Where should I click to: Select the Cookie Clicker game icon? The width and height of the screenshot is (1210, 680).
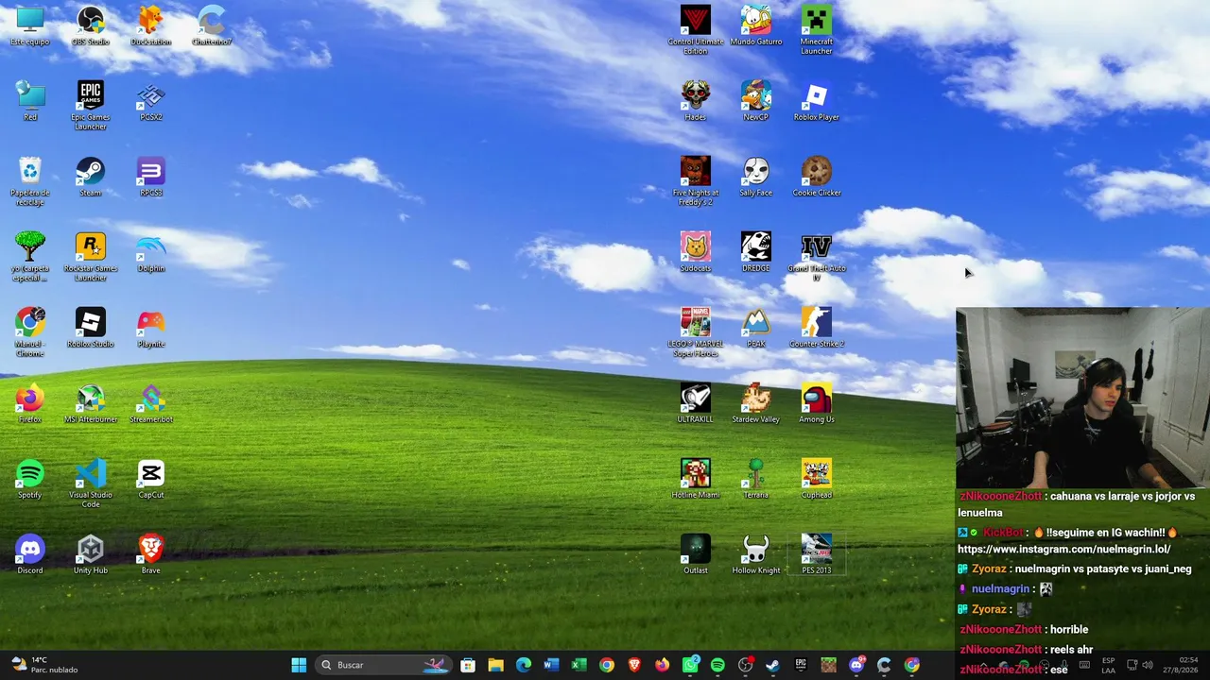coord(817,177)
